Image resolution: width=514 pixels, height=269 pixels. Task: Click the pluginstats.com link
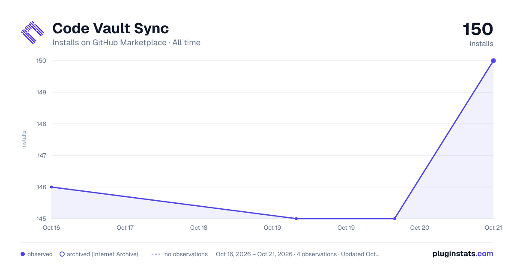click(x=463, y=254)
